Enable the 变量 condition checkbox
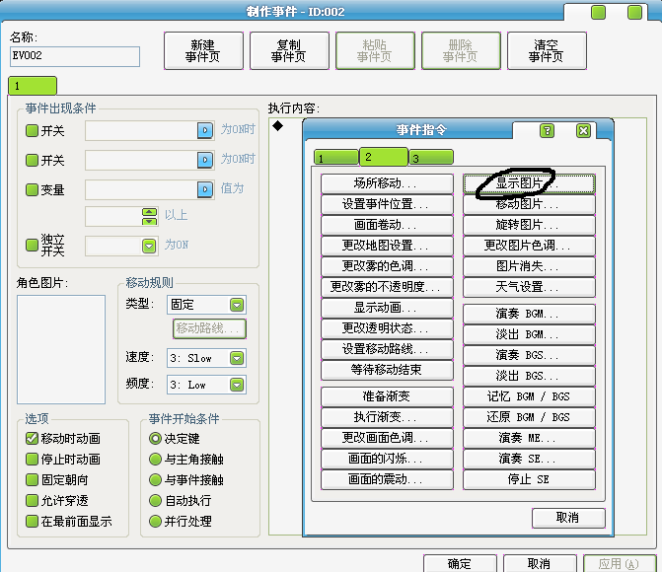 tap(33, 189)
